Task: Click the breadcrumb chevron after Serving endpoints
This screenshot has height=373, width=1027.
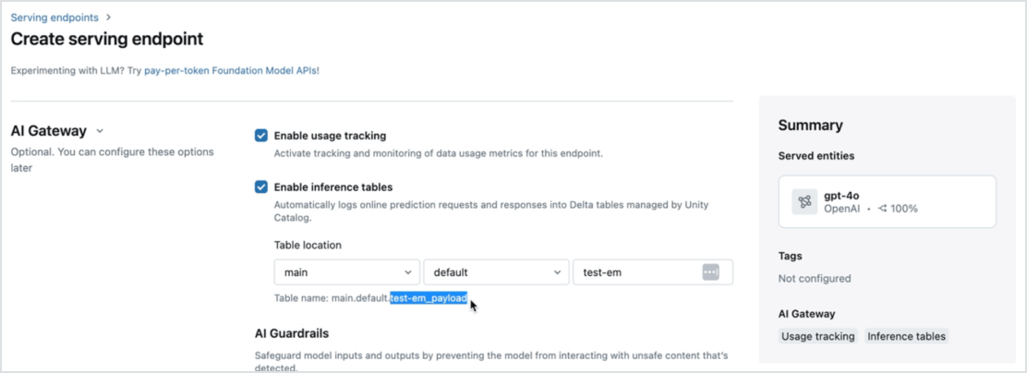Action: coord(108,17)
